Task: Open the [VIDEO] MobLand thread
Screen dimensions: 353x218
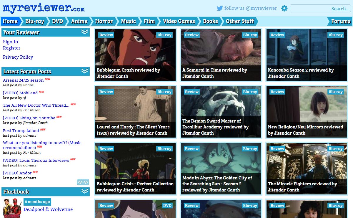Action: click(20, 93)
